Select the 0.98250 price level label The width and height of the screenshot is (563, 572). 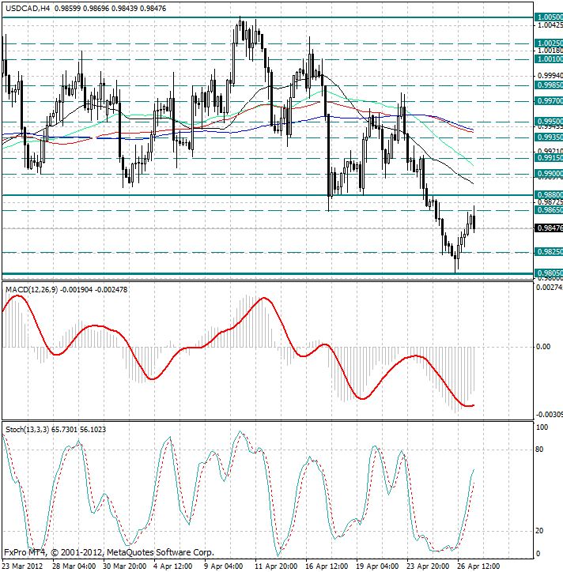pos(549,252)
